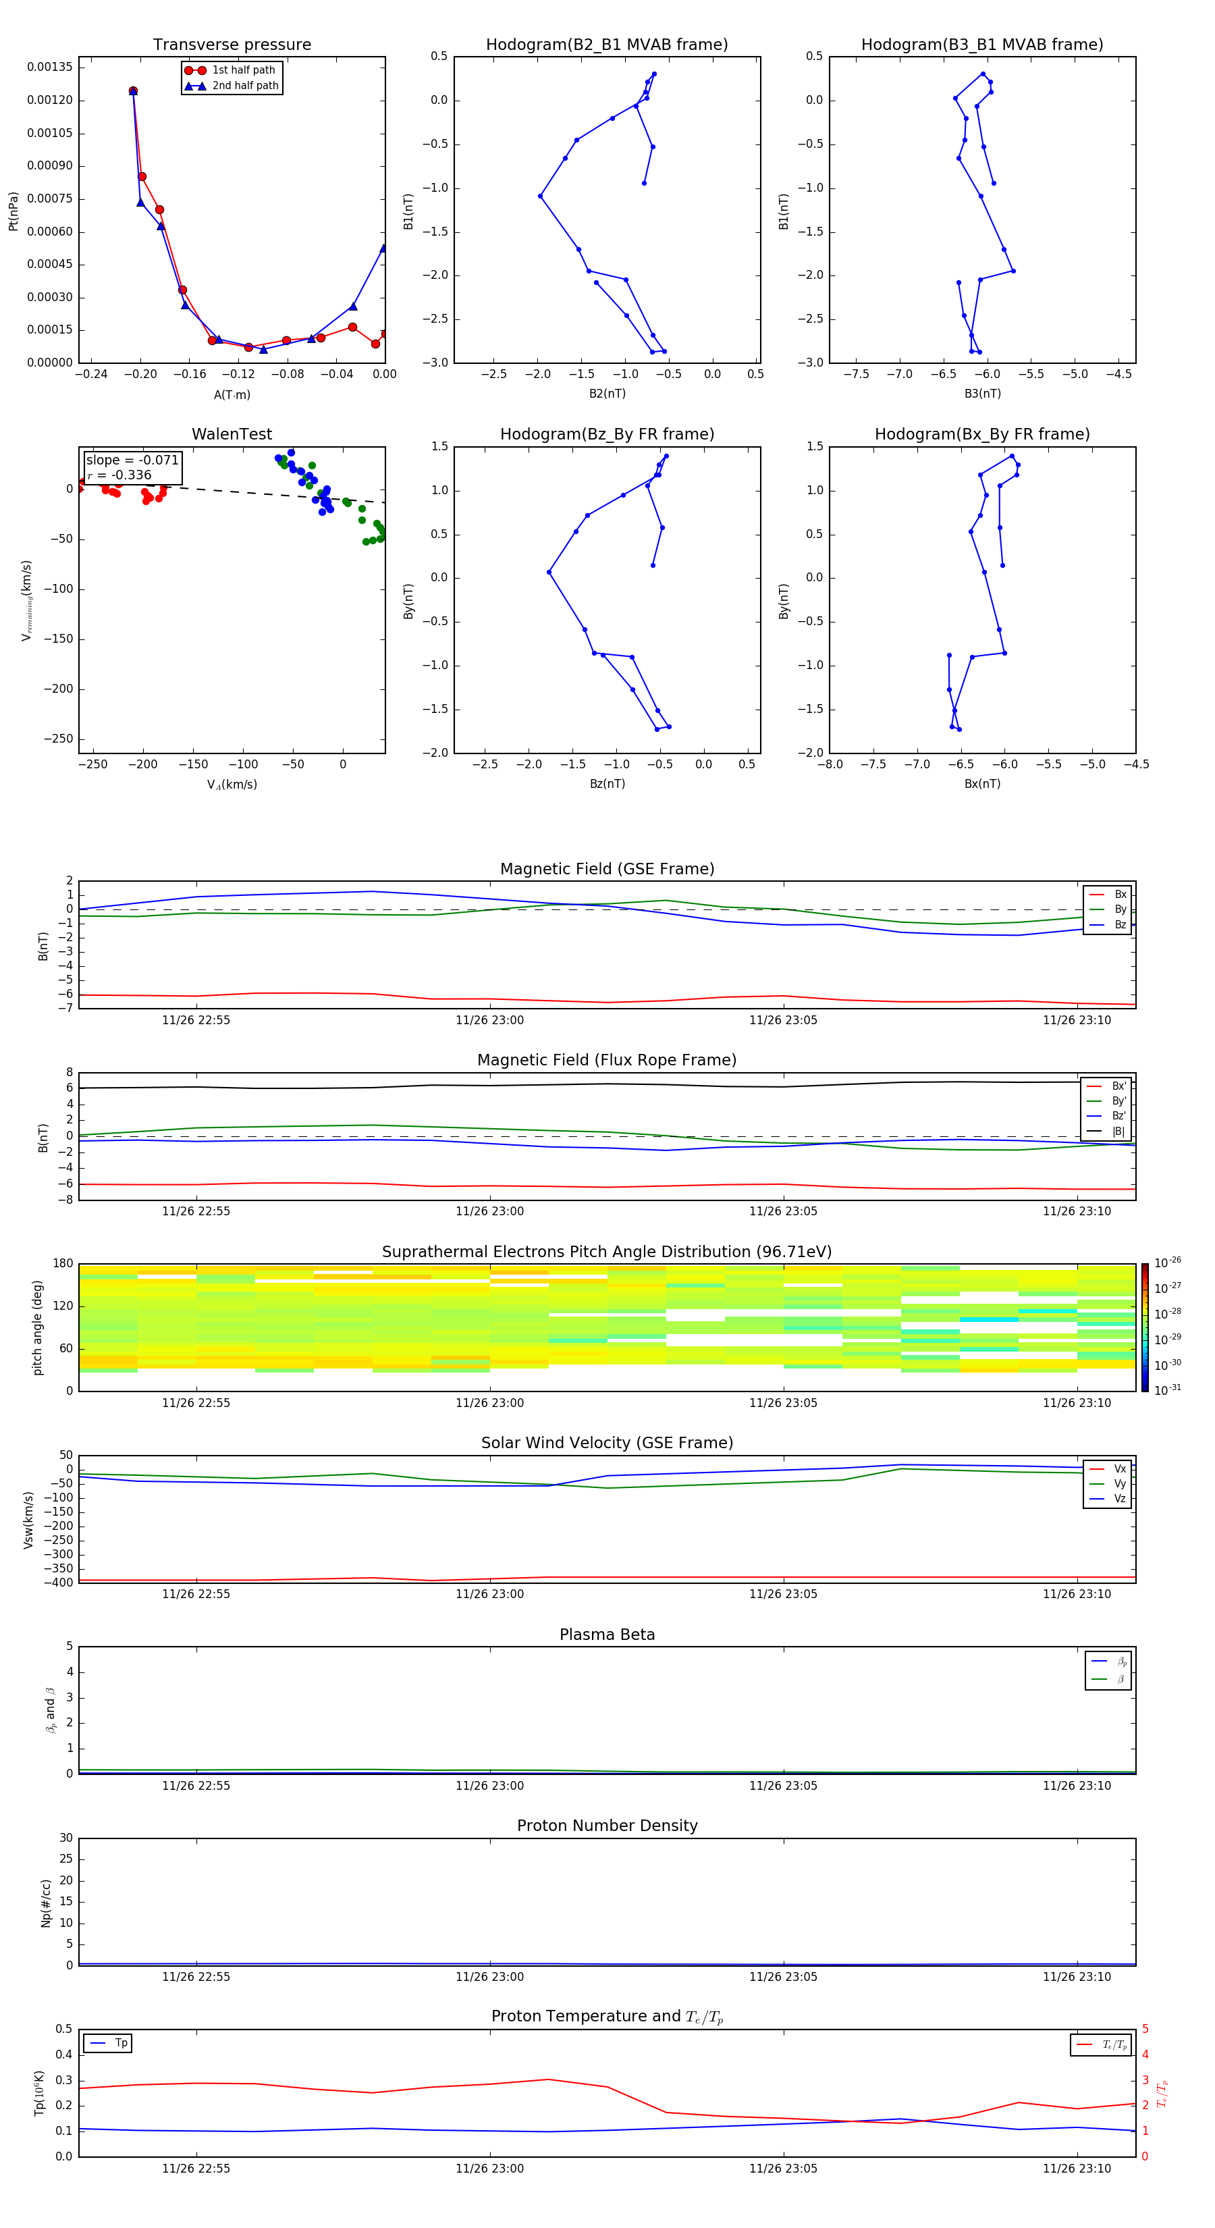Click the 'Bz(nT)' x-axis label
The image size is (1215, 2228).
(607, 784)
